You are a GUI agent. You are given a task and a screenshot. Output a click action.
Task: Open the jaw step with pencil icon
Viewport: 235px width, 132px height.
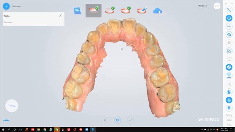tap(142, 10)
